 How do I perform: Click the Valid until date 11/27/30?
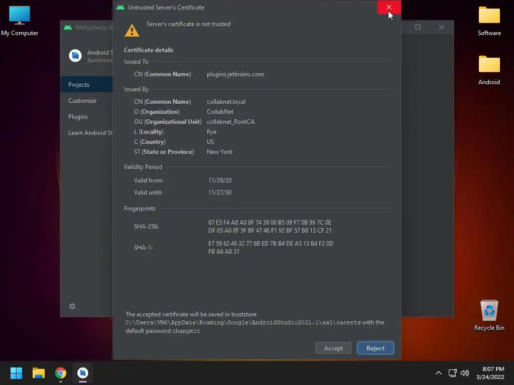point(220,192)
